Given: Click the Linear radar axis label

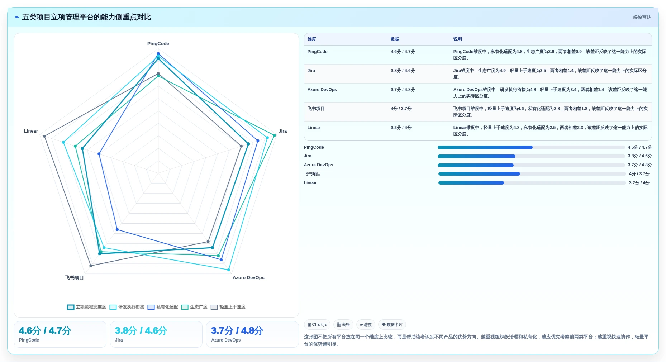Looking at the screenshot, I should [x=31, y=131].
